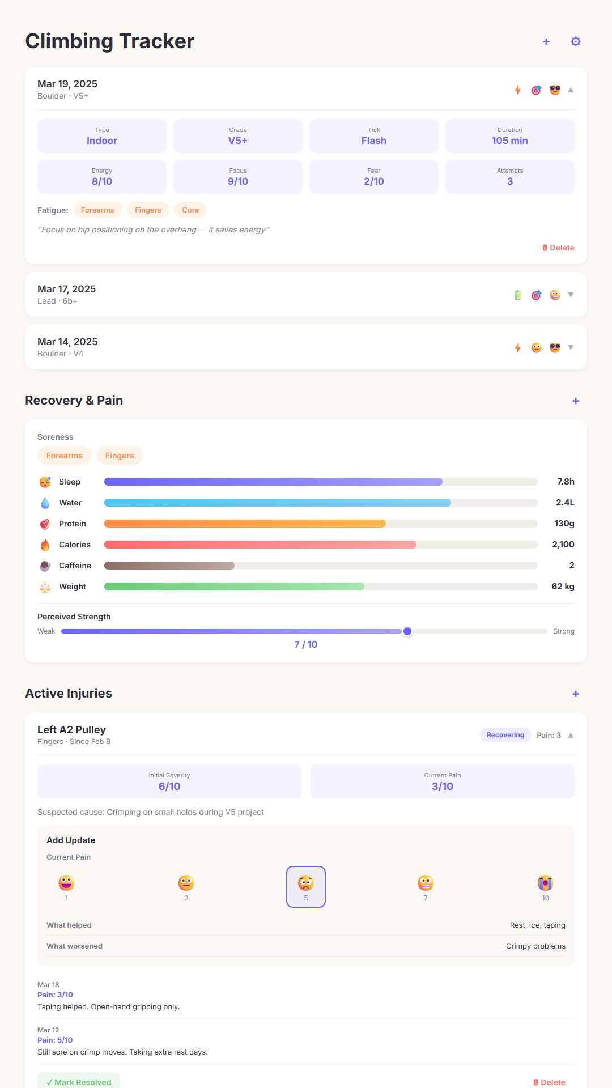Click the coffee cup icon beside Caffeine
Viewport: 612px width, 1088px height.
pos(45,566)
